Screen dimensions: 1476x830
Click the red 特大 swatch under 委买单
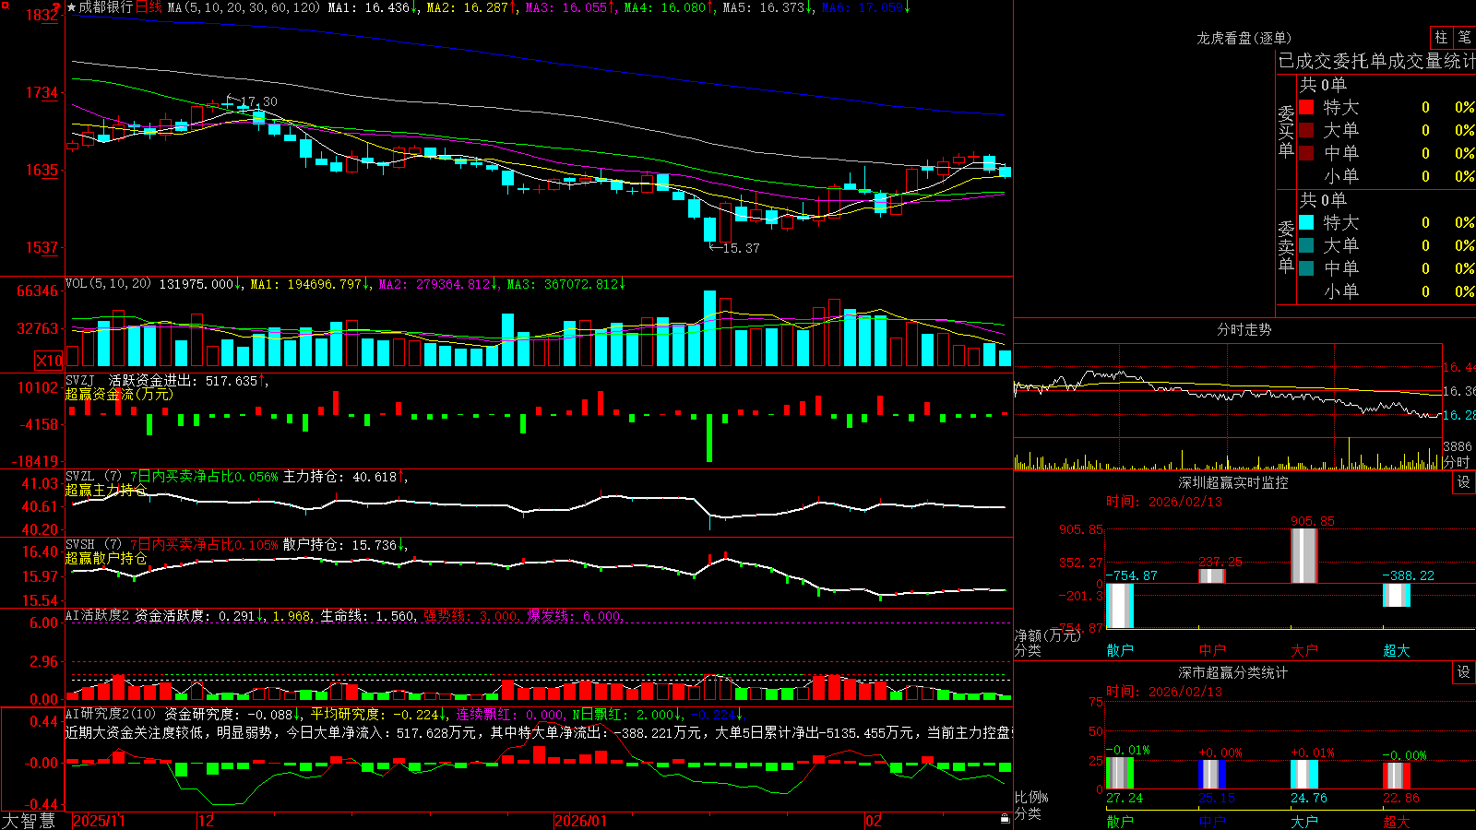click(1306, 107)
